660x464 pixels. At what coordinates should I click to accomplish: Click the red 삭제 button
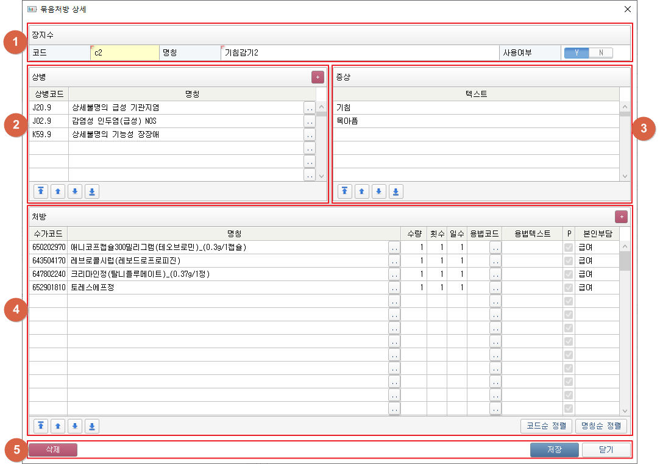(53, 450)
